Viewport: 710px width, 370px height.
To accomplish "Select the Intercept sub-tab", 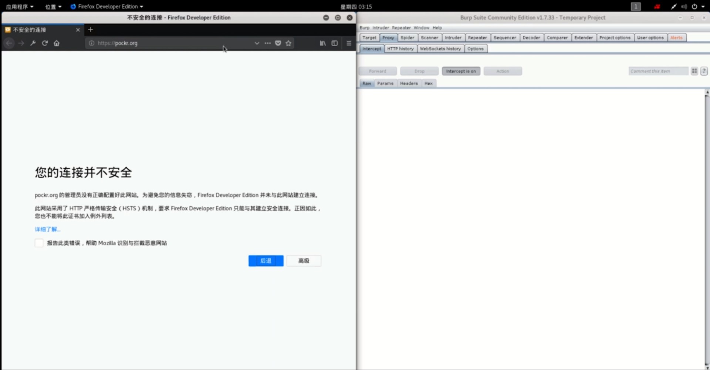I will [372, 49].
